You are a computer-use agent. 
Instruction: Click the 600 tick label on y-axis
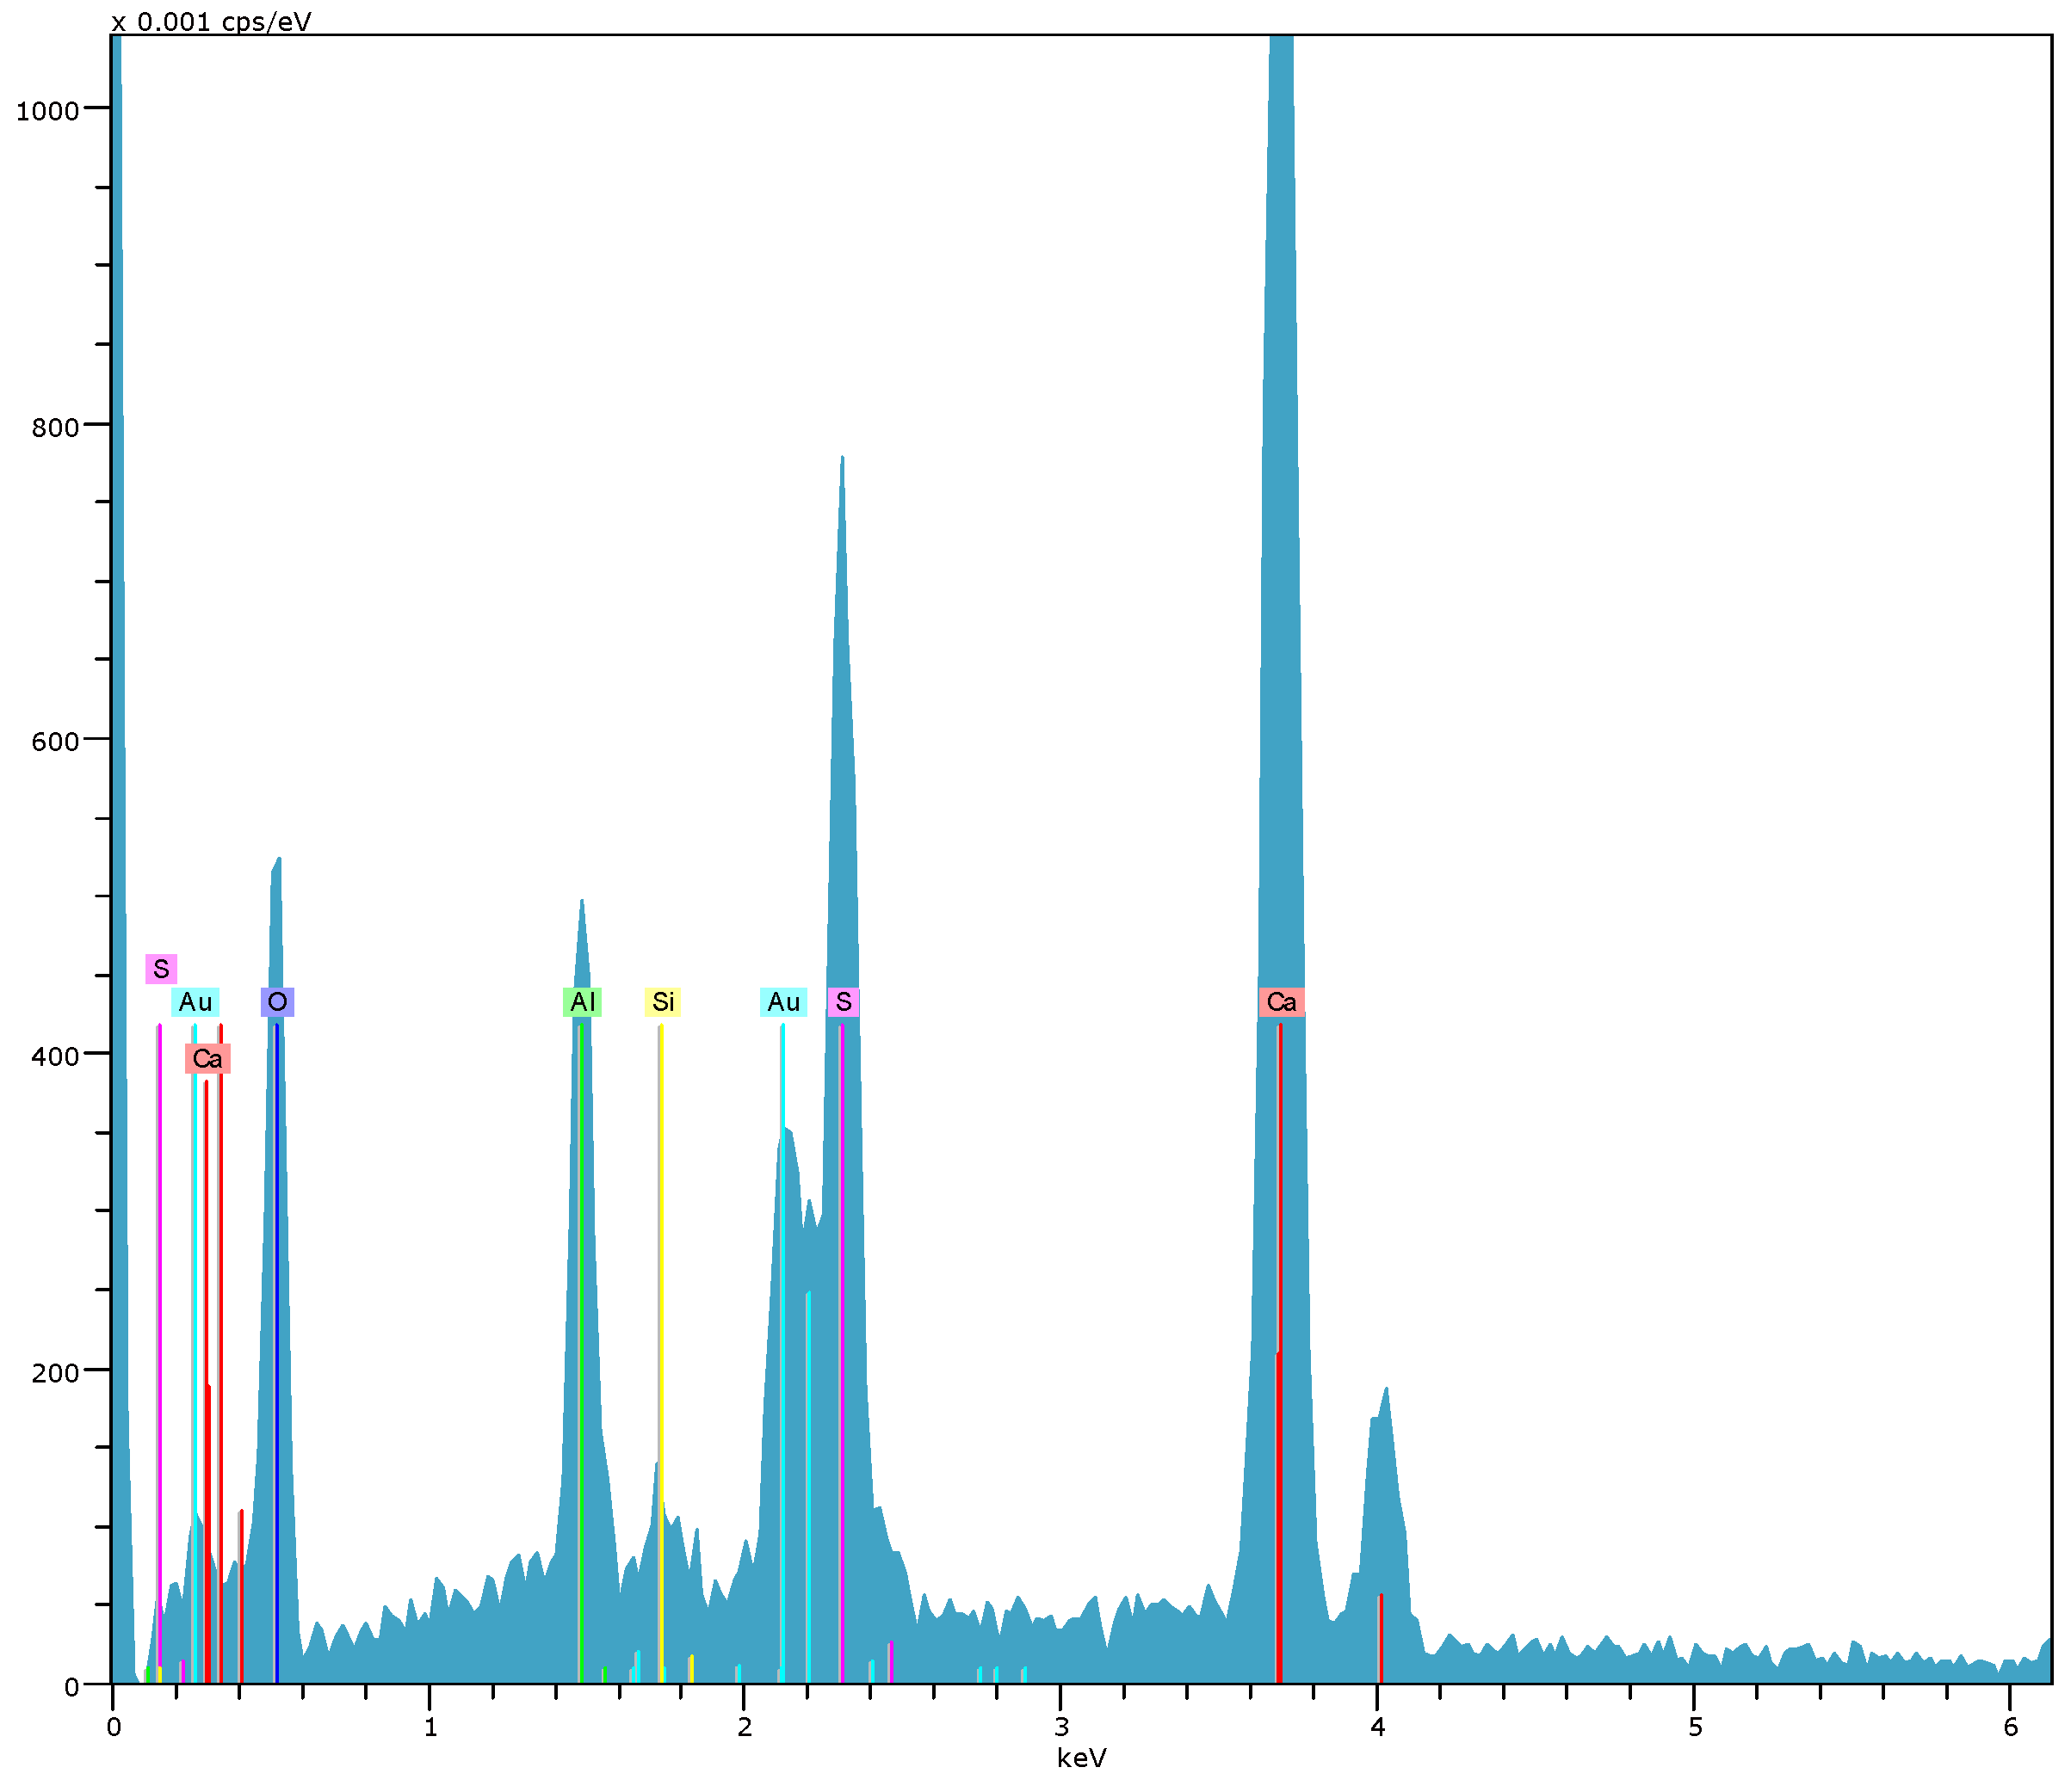click(x=55, y=741)
